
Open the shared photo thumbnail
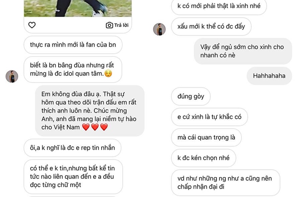78,8
